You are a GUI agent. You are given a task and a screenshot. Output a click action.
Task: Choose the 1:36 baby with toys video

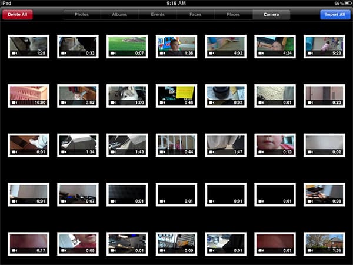click(176, 47)
